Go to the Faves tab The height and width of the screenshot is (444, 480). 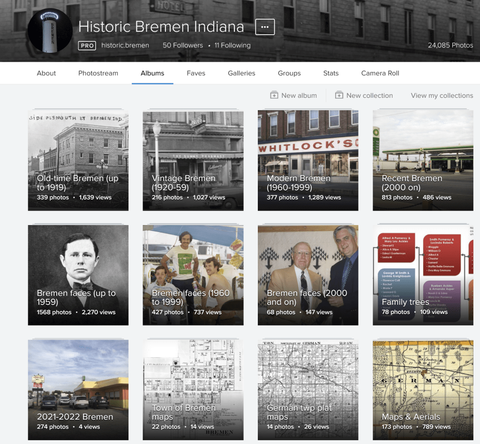click(x=196, y=73)
